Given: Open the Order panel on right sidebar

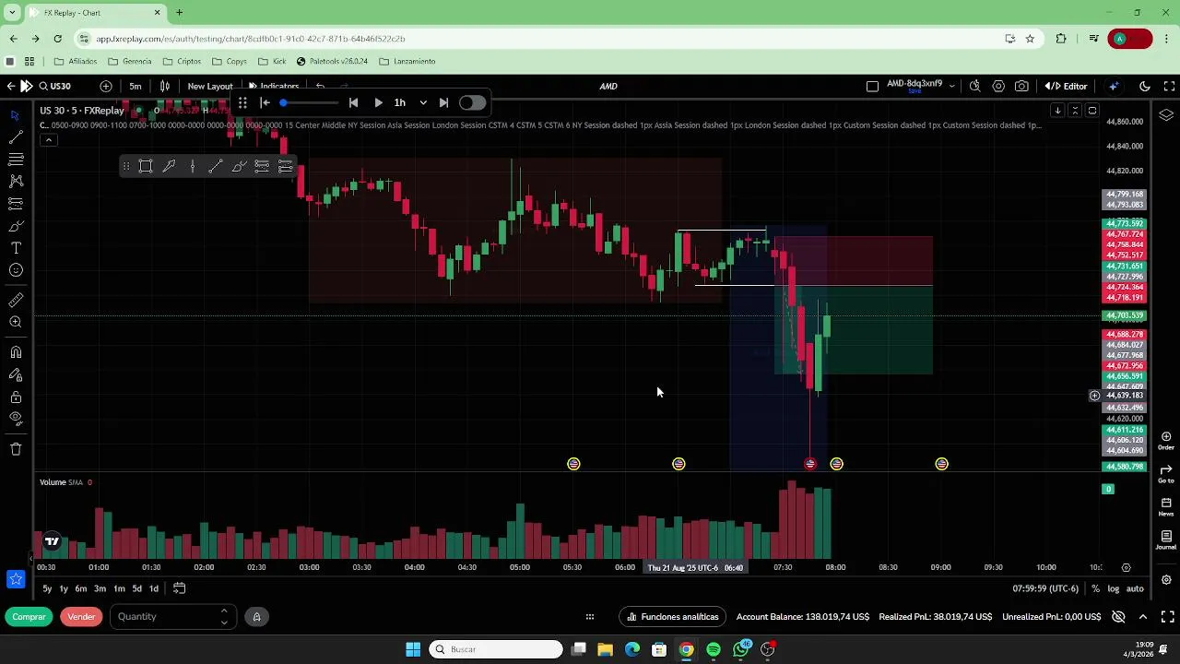Looking at the screenshot, I should (x=1166, y=440).
